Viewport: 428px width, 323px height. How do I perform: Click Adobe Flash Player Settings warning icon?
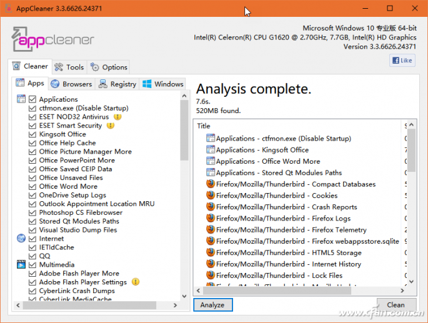pyautogui.click(x=136, y=282)
